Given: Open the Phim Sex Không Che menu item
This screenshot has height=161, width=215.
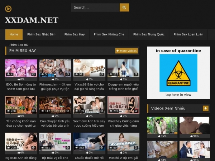Looking at the screenshot, I should [x=109, y=34].
